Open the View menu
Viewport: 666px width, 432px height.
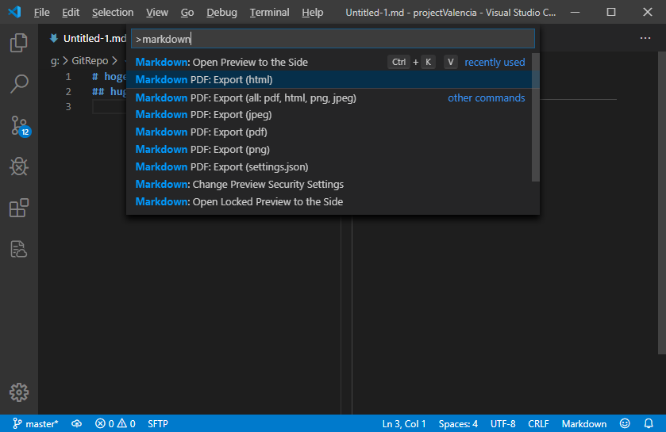[157, 13]
